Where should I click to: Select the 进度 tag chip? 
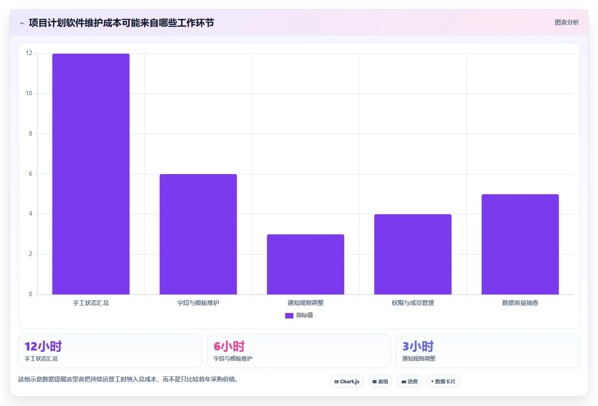409,381
